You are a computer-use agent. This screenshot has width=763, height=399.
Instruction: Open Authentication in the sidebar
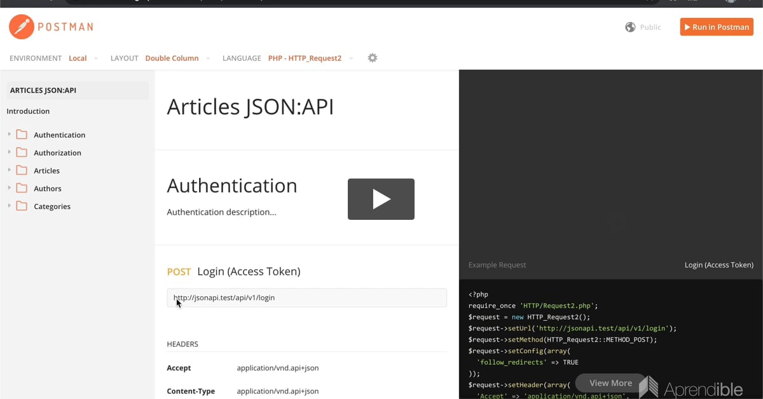59,135
